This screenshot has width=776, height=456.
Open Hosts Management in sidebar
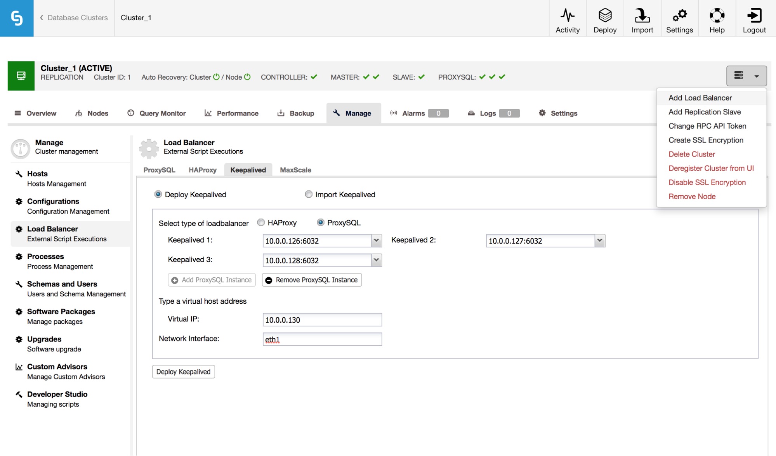coord(70,179)
